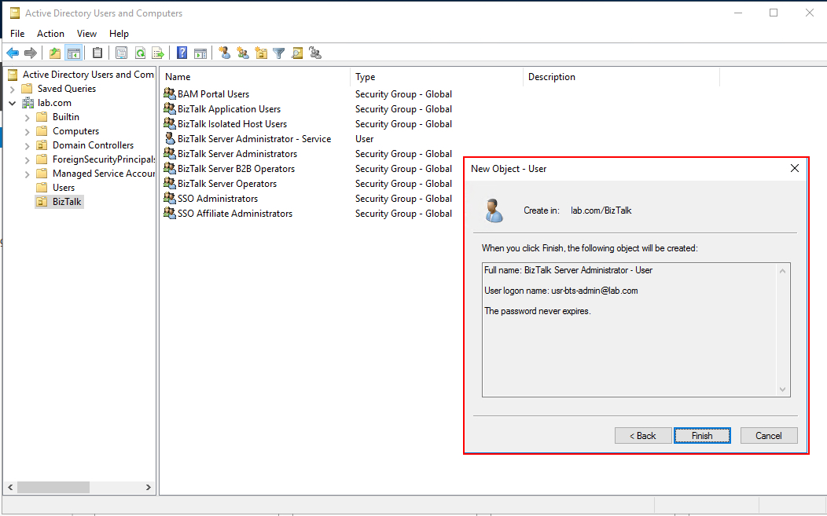Click the Add to group toolbar icon
The height and width of the screenshot is (516, 827).
(x=315, y=53)
